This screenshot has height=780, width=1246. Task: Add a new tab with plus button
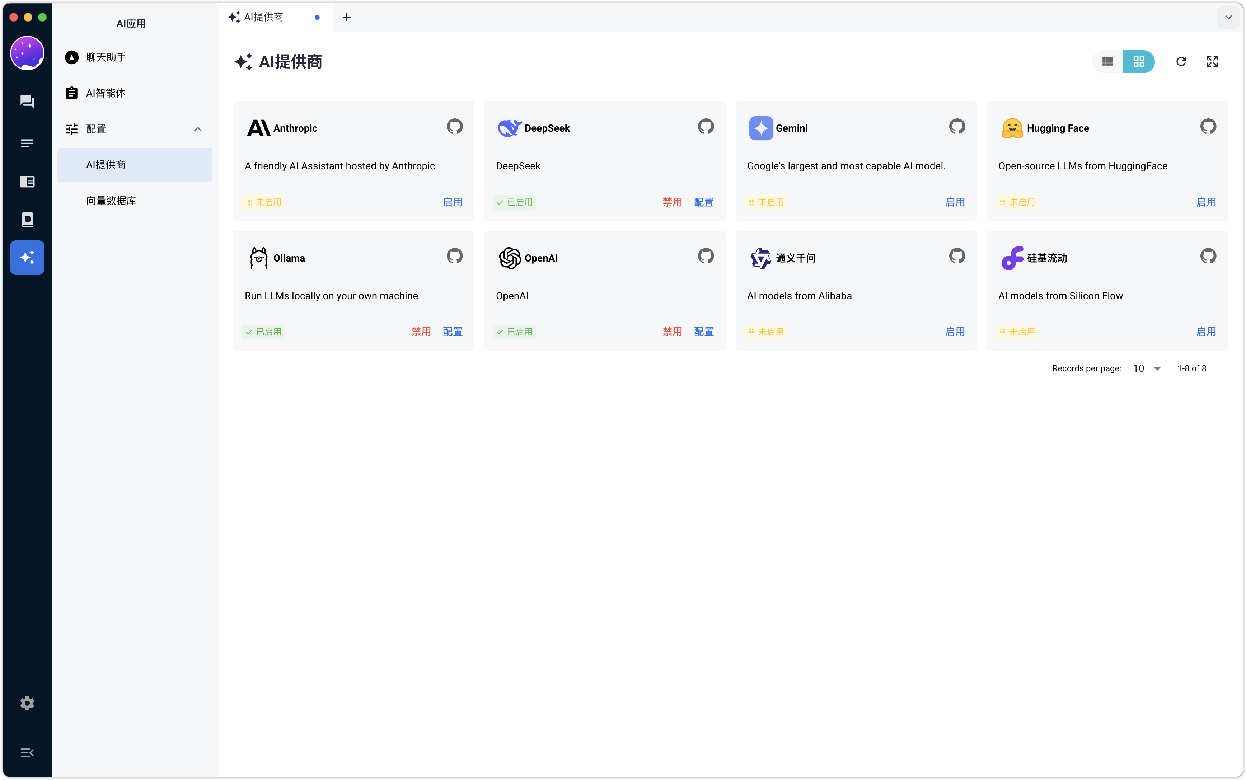click(x=347, y=18)
